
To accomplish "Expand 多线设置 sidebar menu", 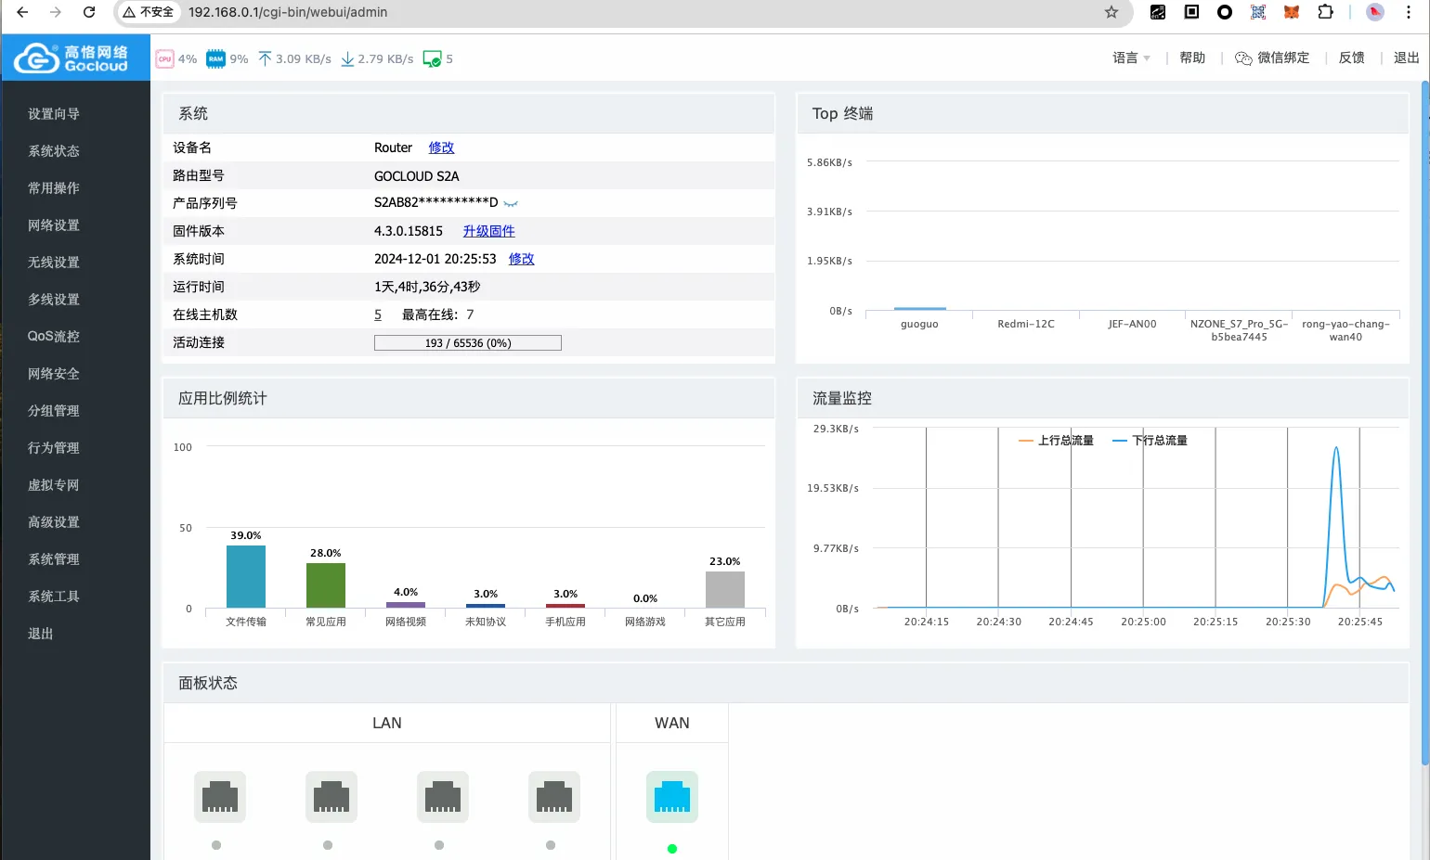I will click(54, 300).
